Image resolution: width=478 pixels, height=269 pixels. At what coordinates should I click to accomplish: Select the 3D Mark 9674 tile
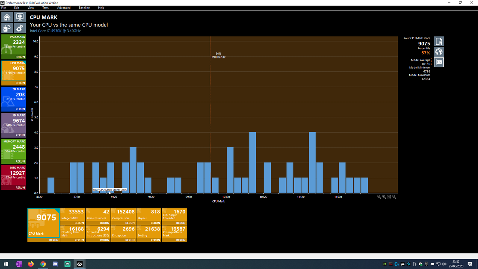(x=14, y=123)
